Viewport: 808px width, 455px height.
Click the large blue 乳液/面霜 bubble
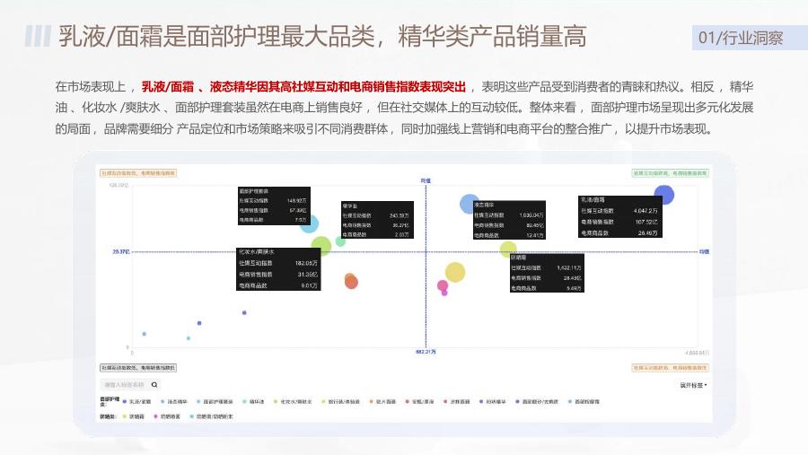pos(664,195)
